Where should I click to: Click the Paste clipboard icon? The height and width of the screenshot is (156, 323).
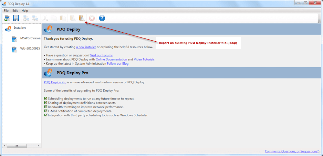(x=63, y=18)
